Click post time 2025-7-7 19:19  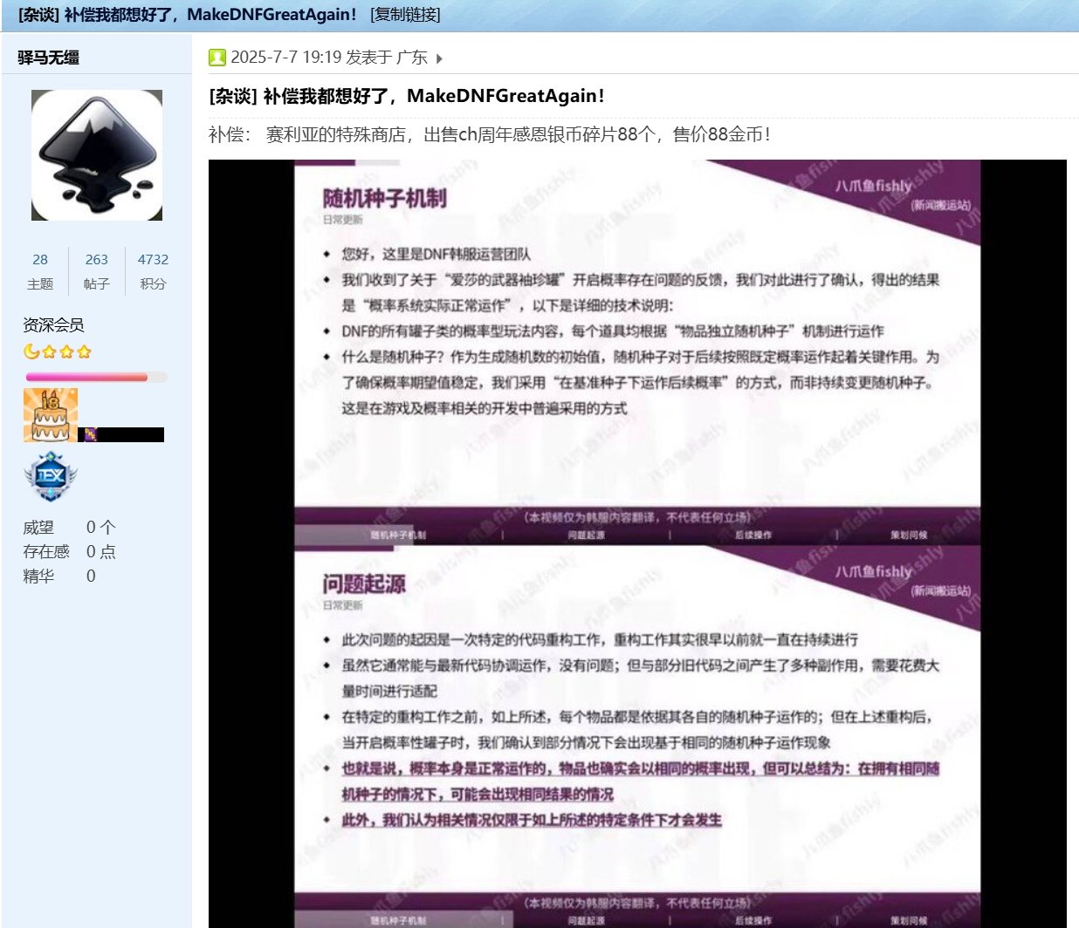[286, 58]
